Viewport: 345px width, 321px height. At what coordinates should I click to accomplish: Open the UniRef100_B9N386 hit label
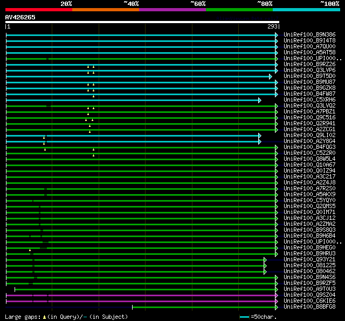pyautogui.click(x=309, y=34)
